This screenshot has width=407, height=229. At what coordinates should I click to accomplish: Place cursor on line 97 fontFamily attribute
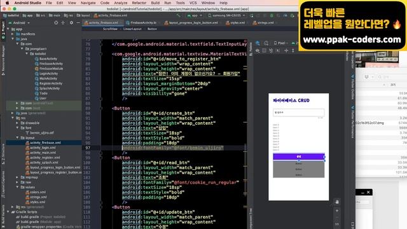(172, 148)
